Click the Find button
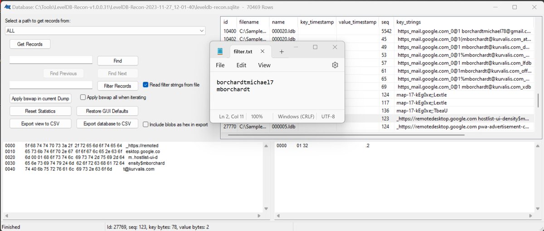544x231 pixels. pos(118,61)
